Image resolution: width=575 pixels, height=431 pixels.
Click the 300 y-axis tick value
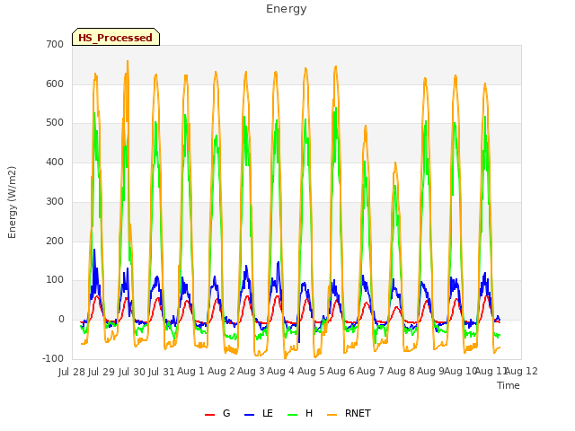(55, 201)
